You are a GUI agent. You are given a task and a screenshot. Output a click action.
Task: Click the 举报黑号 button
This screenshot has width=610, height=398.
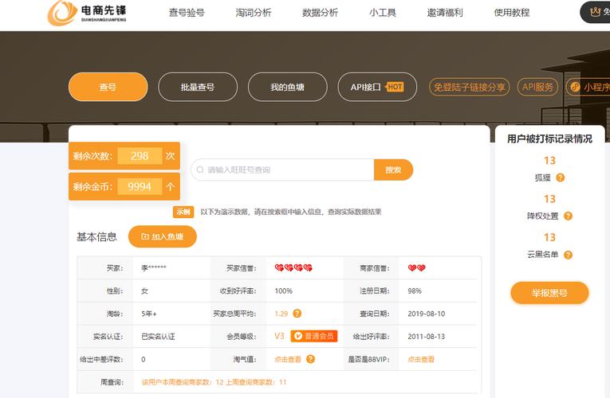click(x=549, y=293)
